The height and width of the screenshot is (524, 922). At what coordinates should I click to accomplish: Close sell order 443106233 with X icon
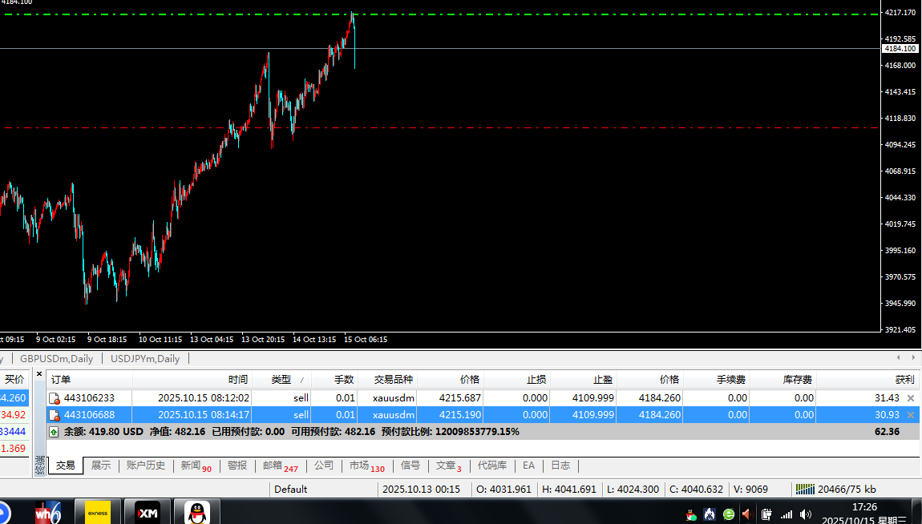[910, 398]
